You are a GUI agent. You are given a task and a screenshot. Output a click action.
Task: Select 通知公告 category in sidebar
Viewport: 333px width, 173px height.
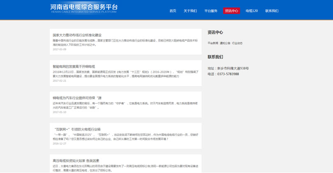[225, 43]
